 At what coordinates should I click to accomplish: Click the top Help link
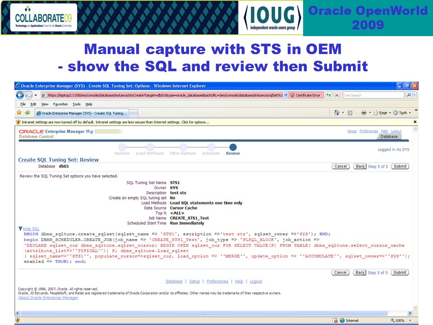[384, 131]
